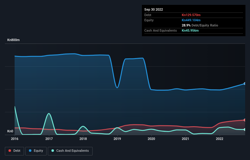Click the Equity endpoint marker at Sep 2022
Screen dimensions: 250x160
pos(245,84)
